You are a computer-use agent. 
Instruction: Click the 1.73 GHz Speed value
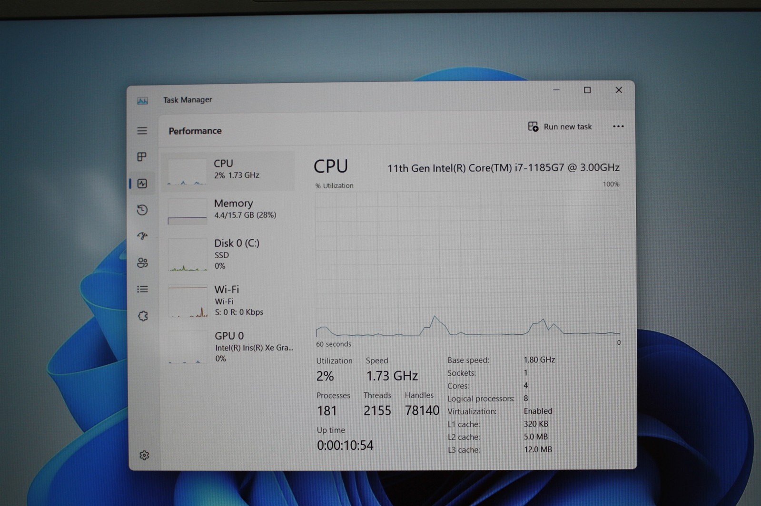[392, 376]
